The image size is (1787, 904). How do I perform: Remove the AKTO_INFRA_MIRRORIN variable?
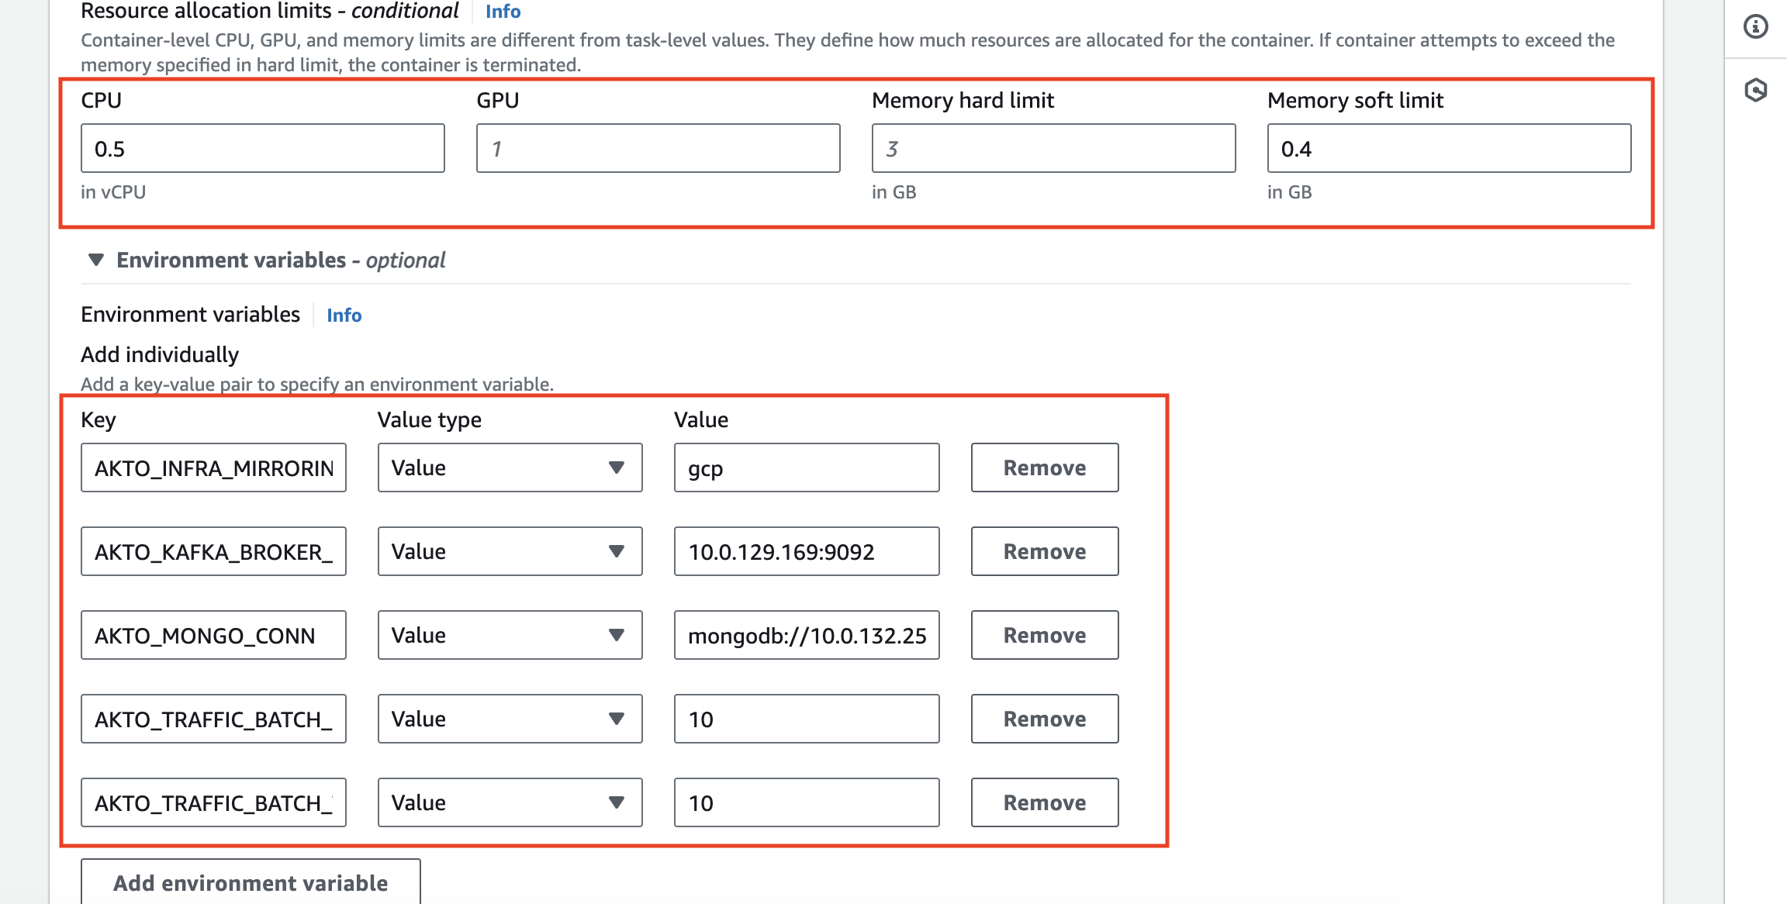(x=1044, y=468)
